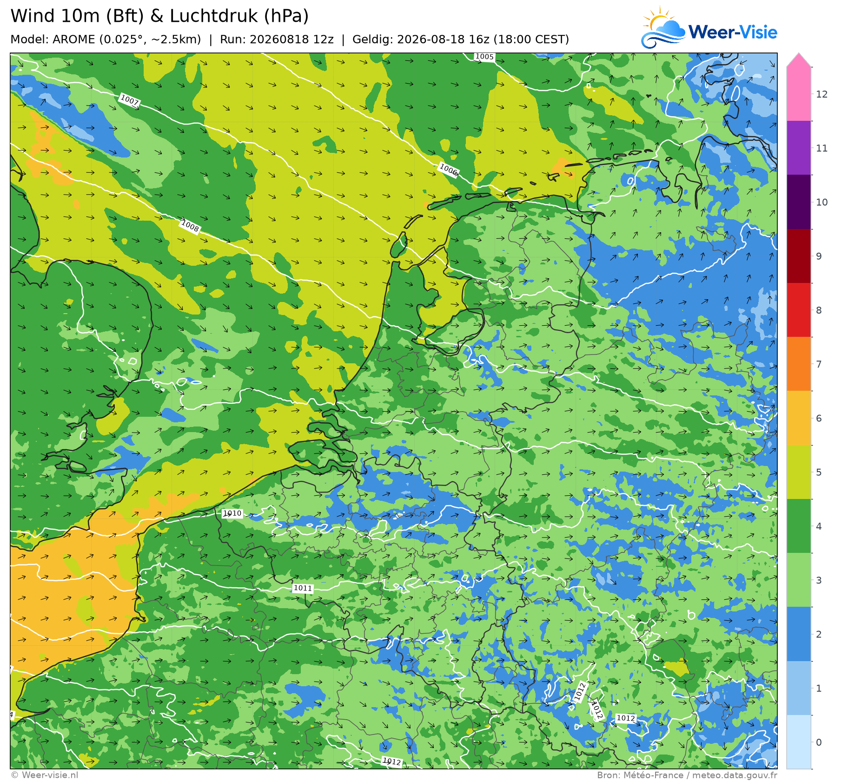Click the Weer-visie.nl copyright text

[x=45, y=775]
